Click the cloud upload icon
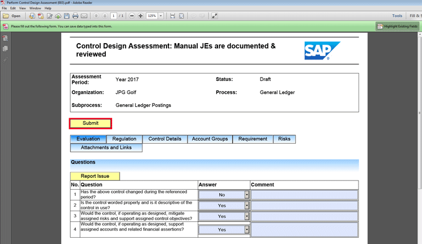The height and width of the screenshot is (244, 422). [x=58, y=16]
